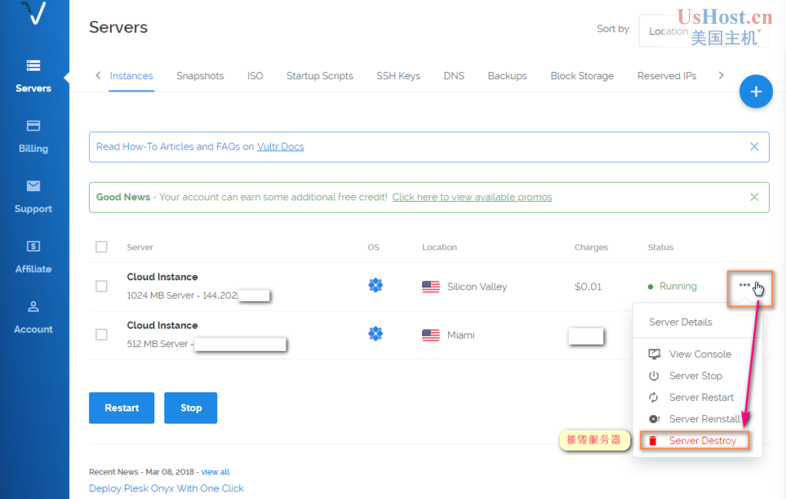Select the 512 MB Server checkbox

coord(101,335)
